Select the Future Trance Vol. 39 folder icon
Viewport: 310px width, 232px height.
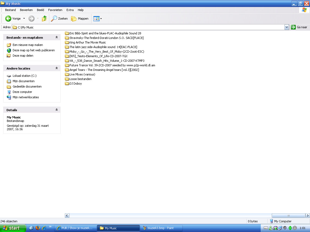coord(67,65)
